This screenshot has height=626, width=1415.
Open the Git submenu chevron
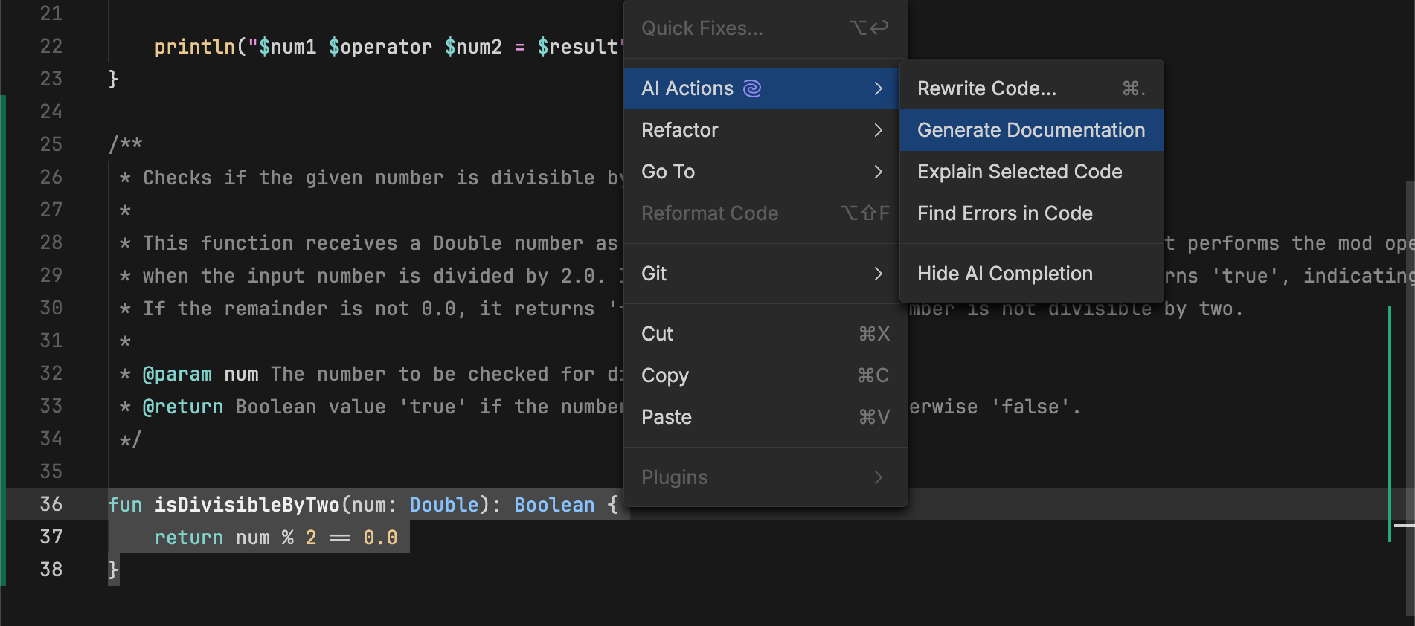coord(878,274)
